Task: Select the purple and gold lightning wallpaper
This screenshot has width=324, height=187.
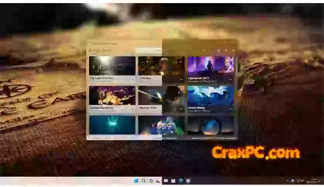Action: click(x=112, y=95)
